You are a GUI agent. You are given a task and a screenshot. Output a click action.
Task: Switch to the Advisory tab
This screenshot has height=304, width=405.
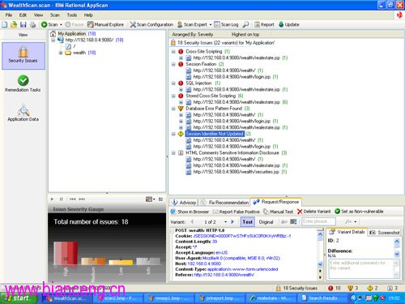point(184,203)
